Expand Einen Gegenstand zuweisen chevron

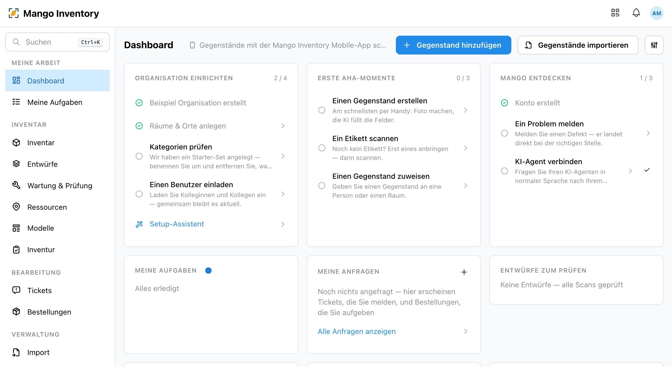tap(466, 186)
